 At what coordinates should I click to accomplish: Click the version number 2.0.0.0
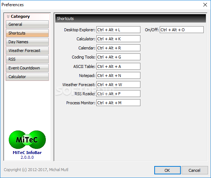coord(27,157)
